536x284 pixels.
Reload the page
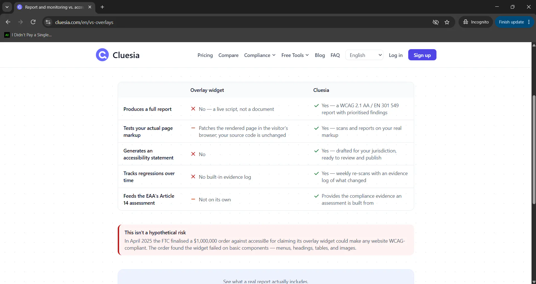(33, 22)
